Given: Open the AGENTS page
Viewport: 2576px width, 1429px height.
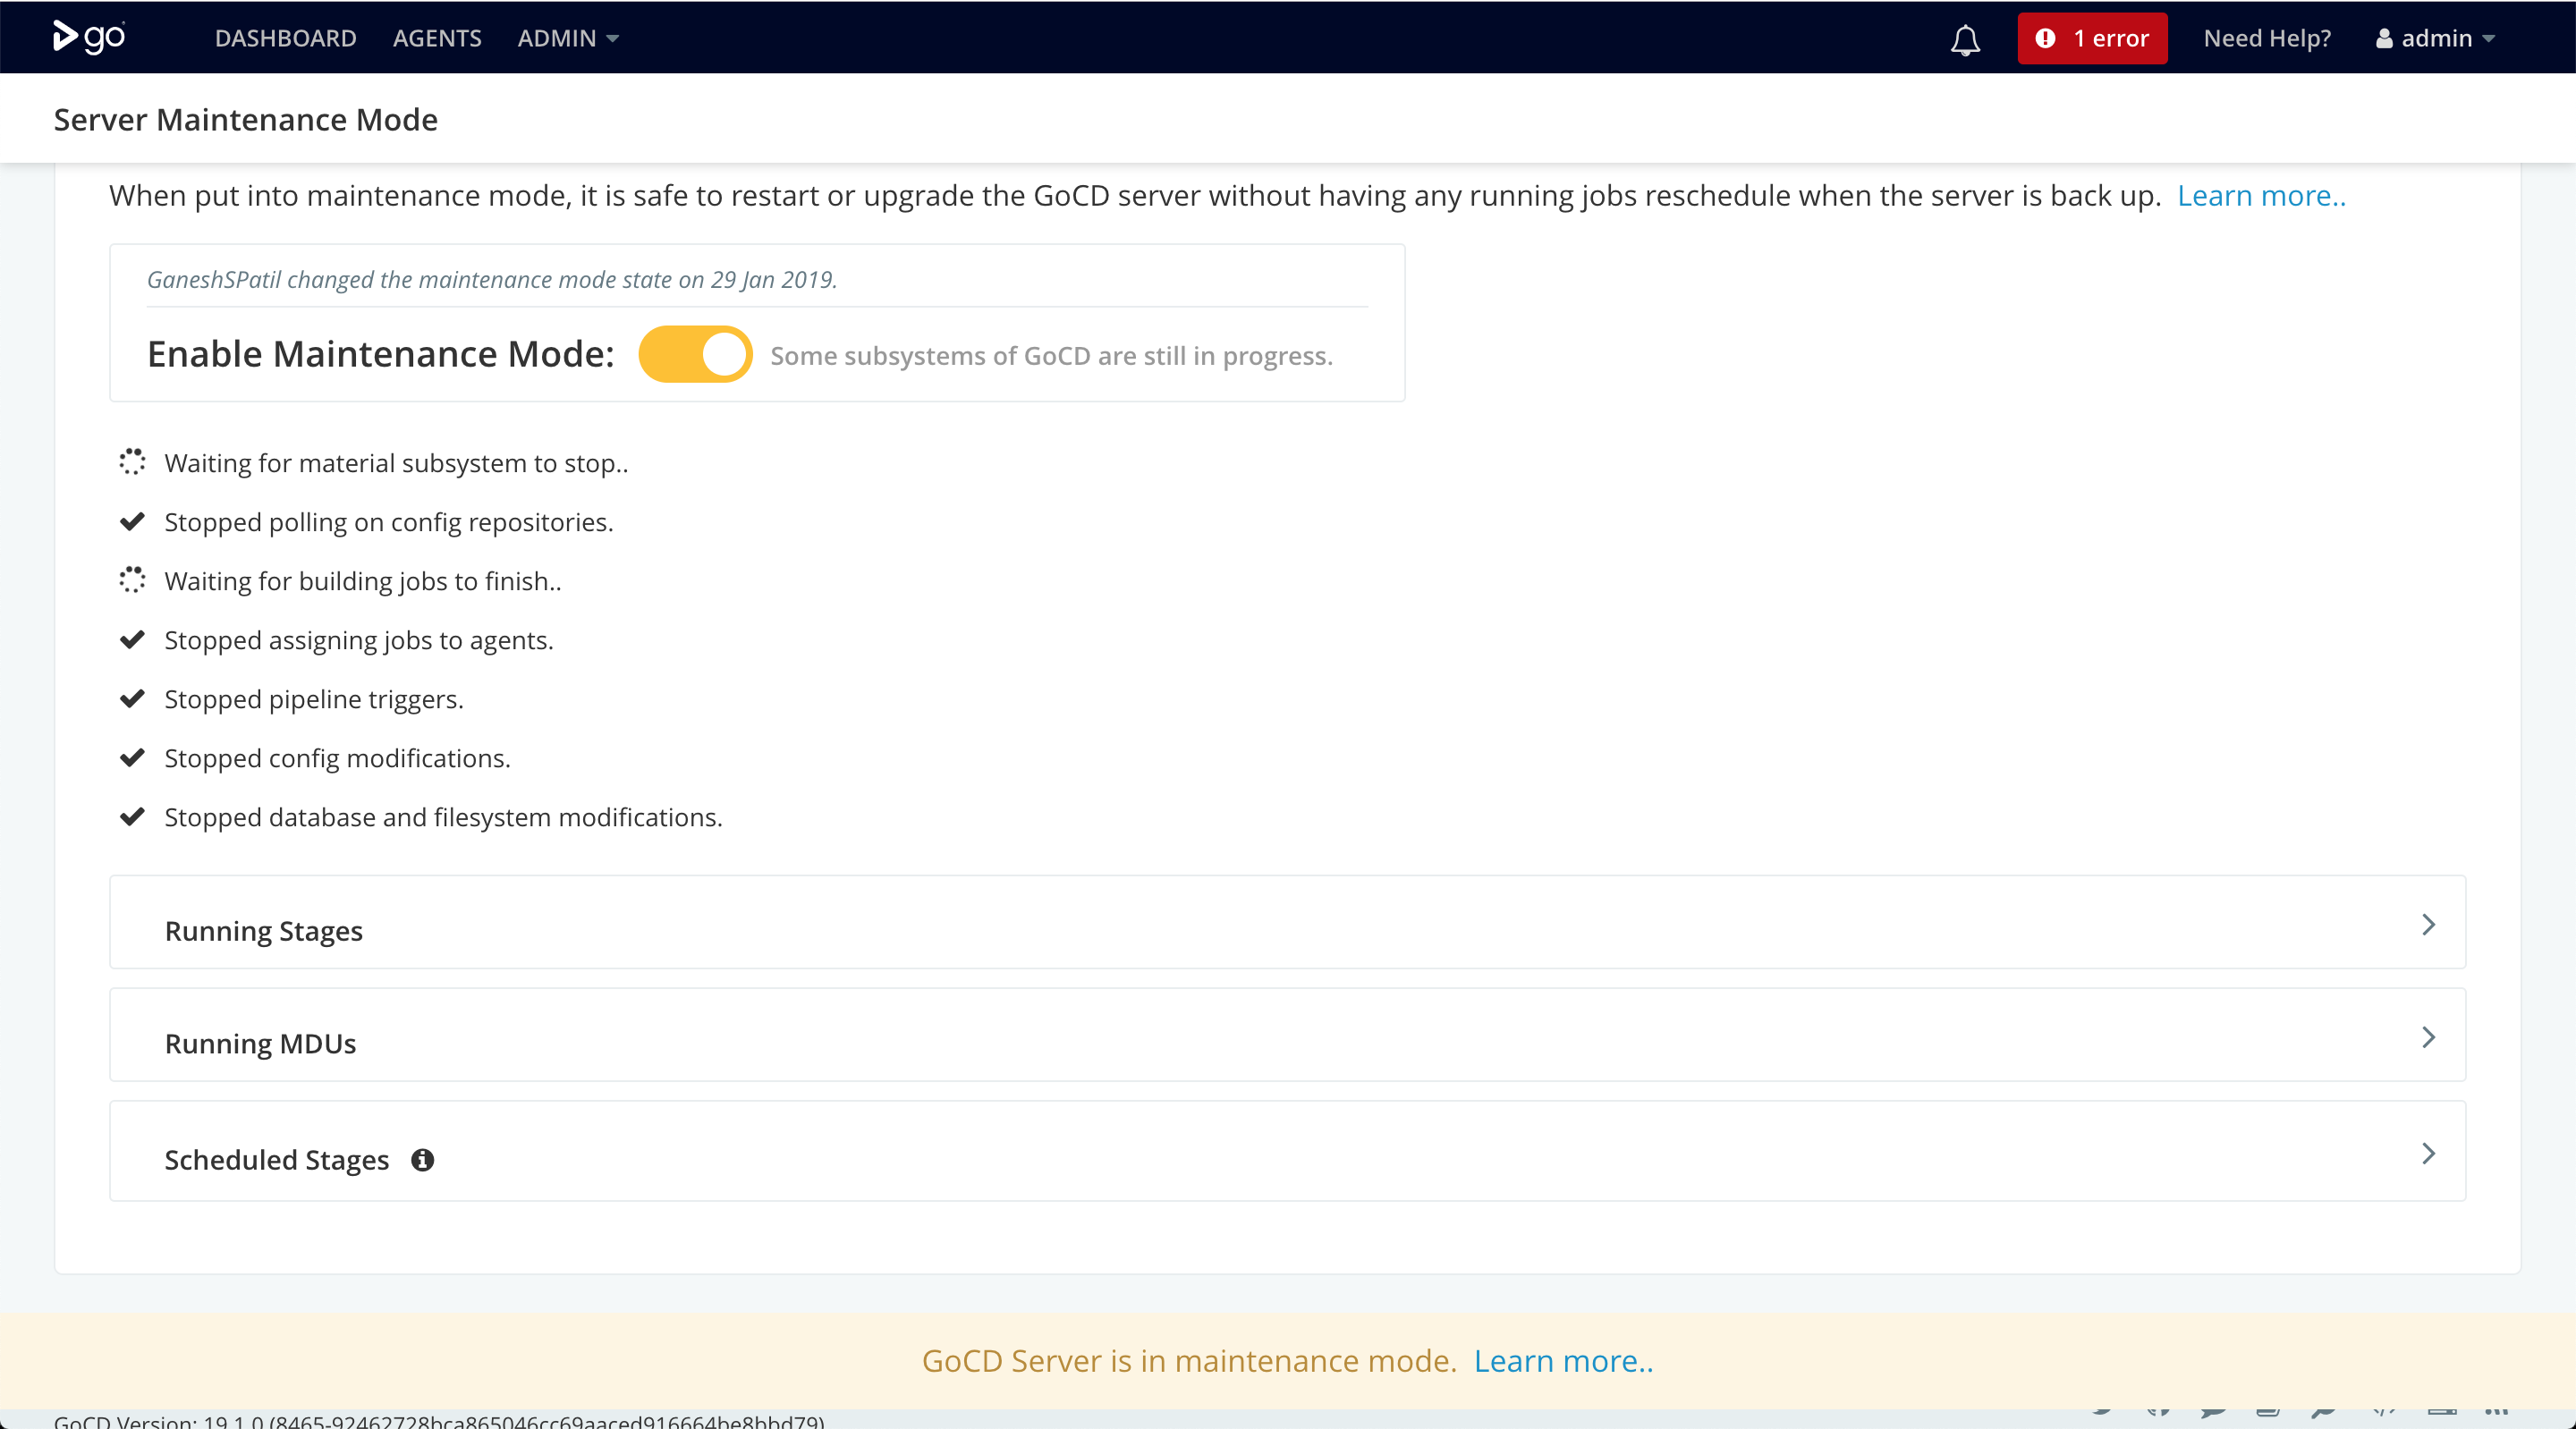Looking at the screenshot, I should coord(437,38).
